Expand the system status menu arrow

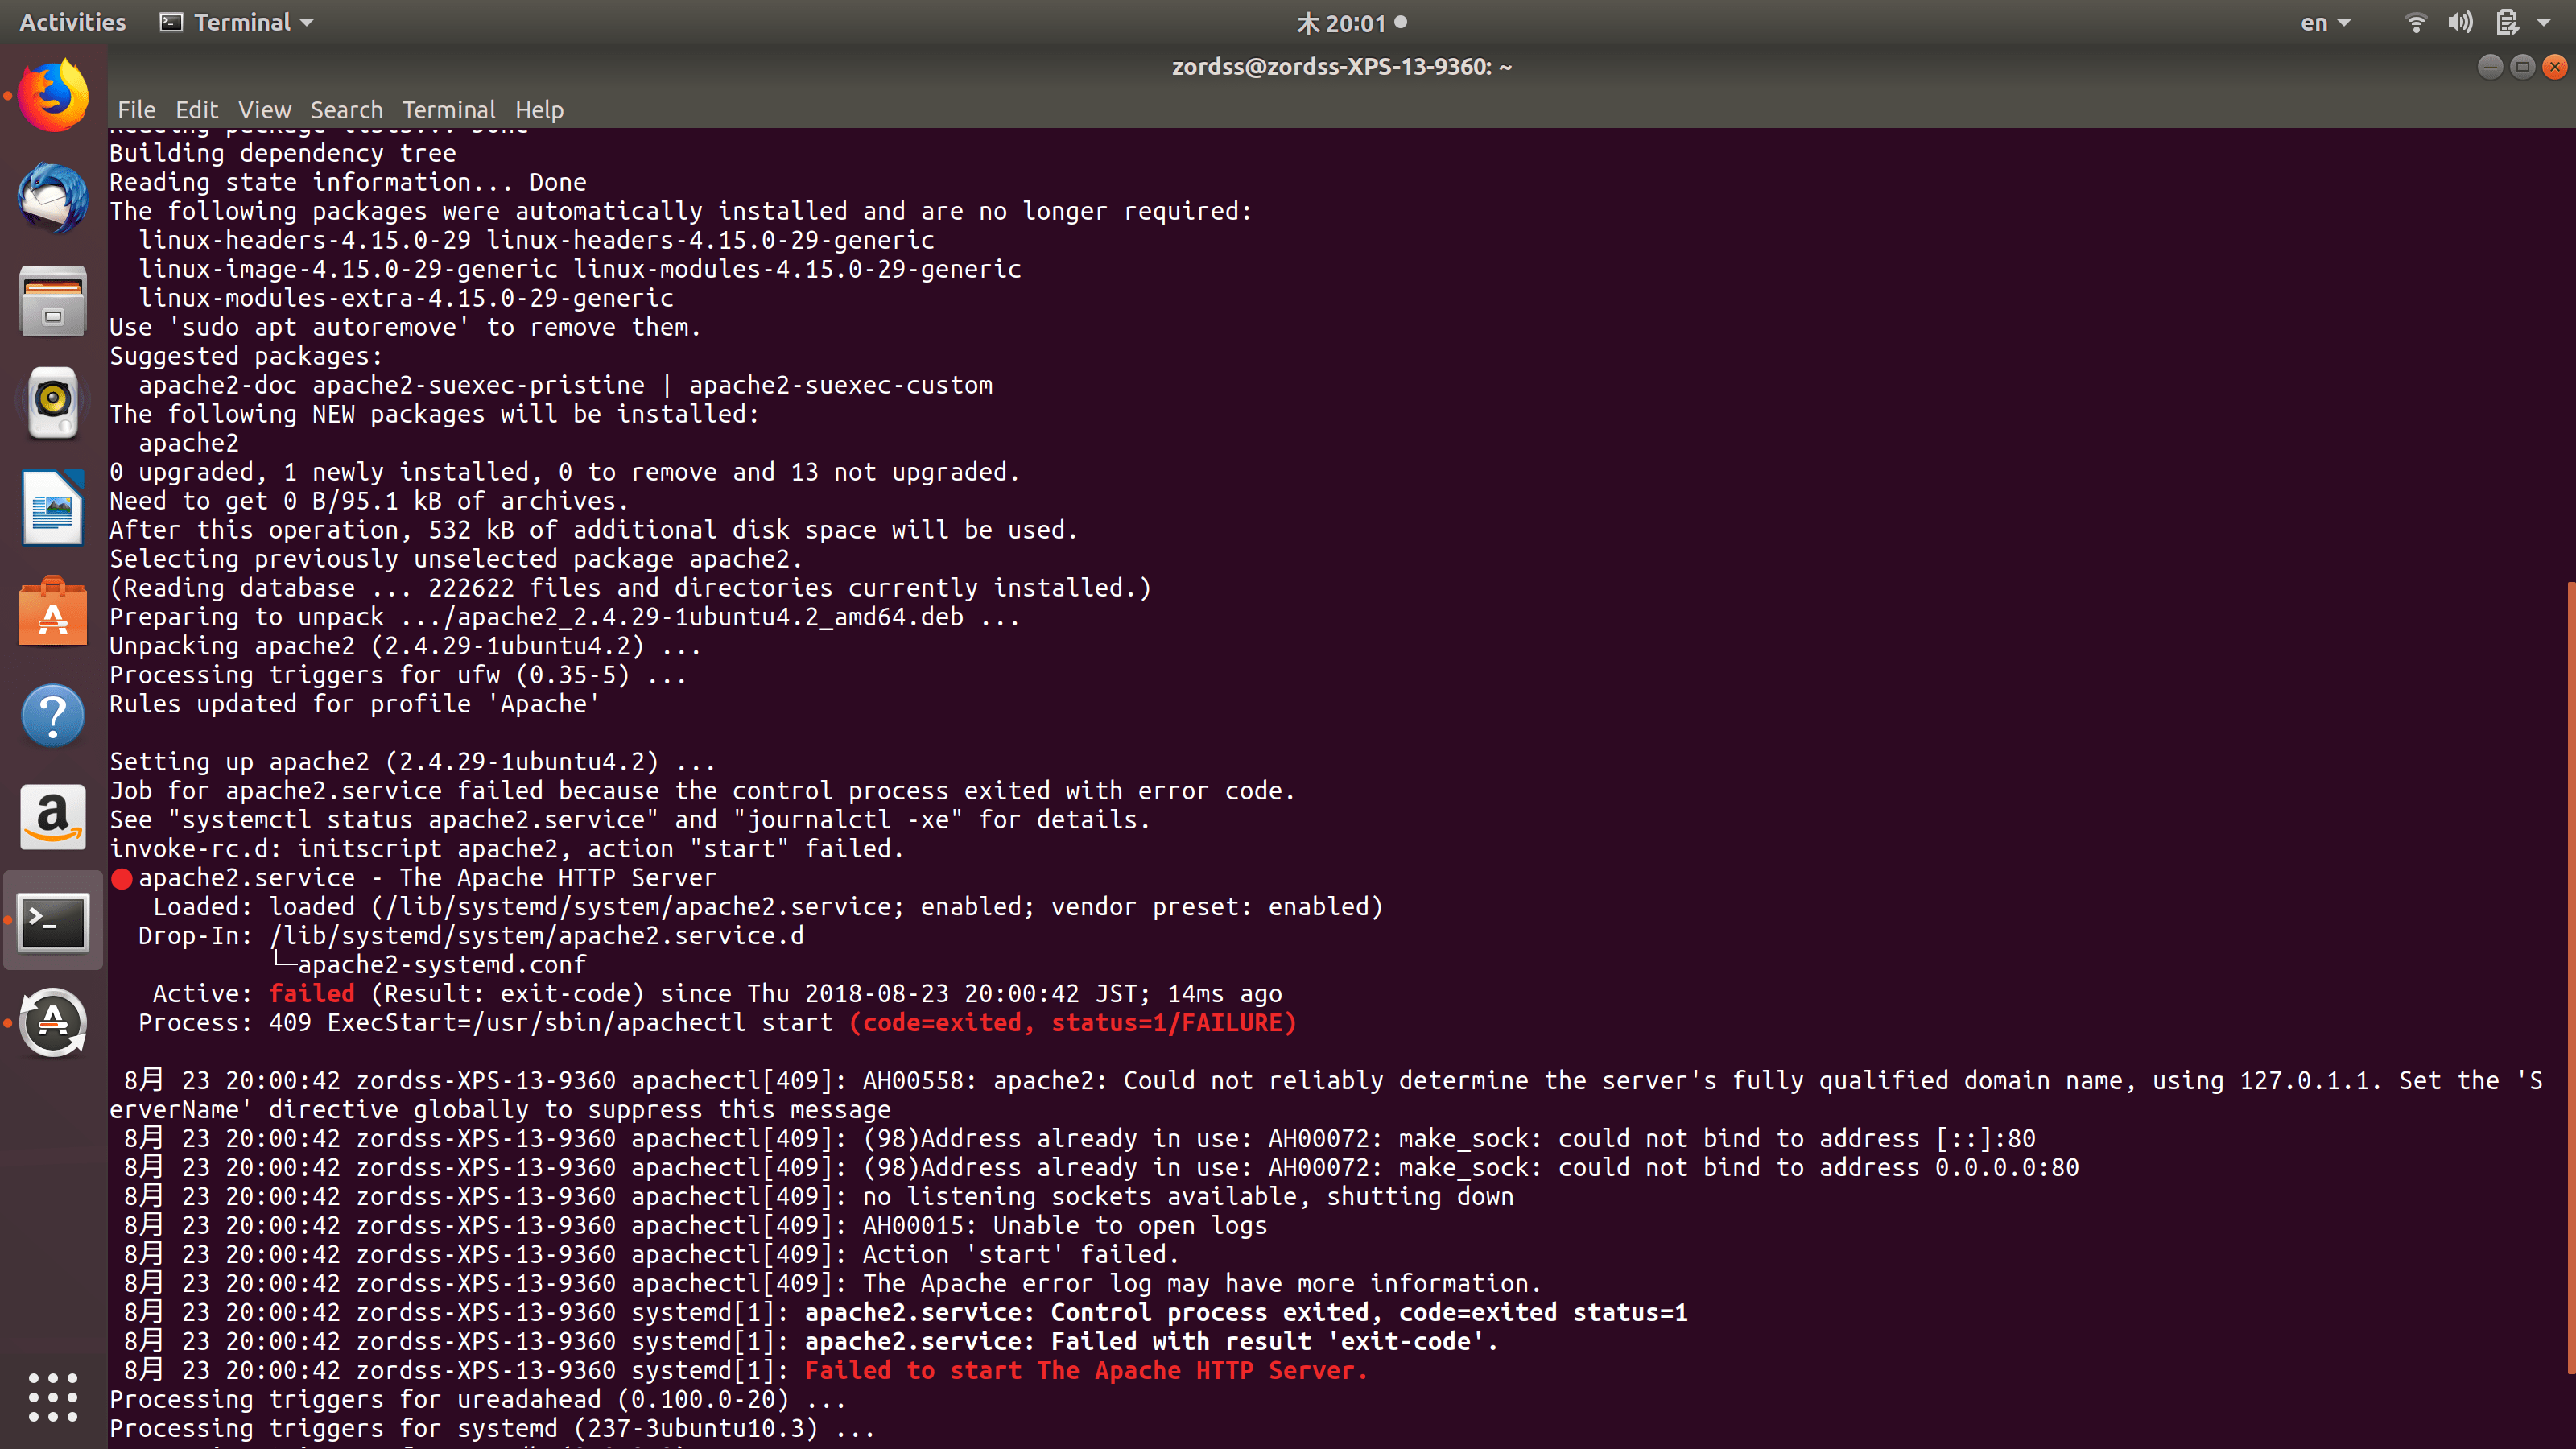pyautogui.click(x=2544, y=22)
